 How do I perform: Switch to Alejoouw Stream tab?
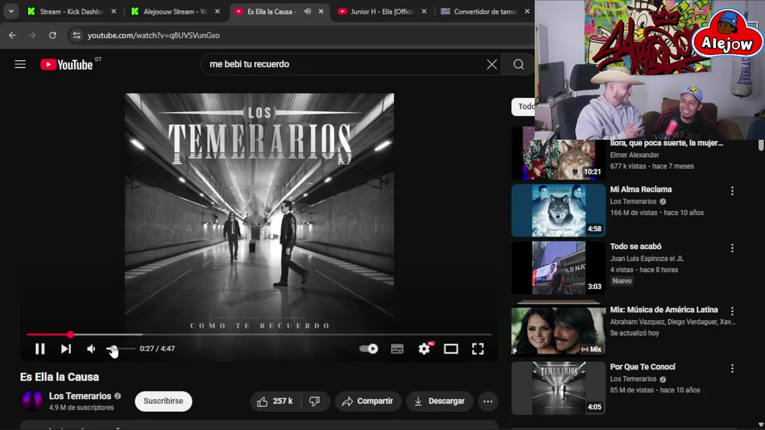point(175,11)
